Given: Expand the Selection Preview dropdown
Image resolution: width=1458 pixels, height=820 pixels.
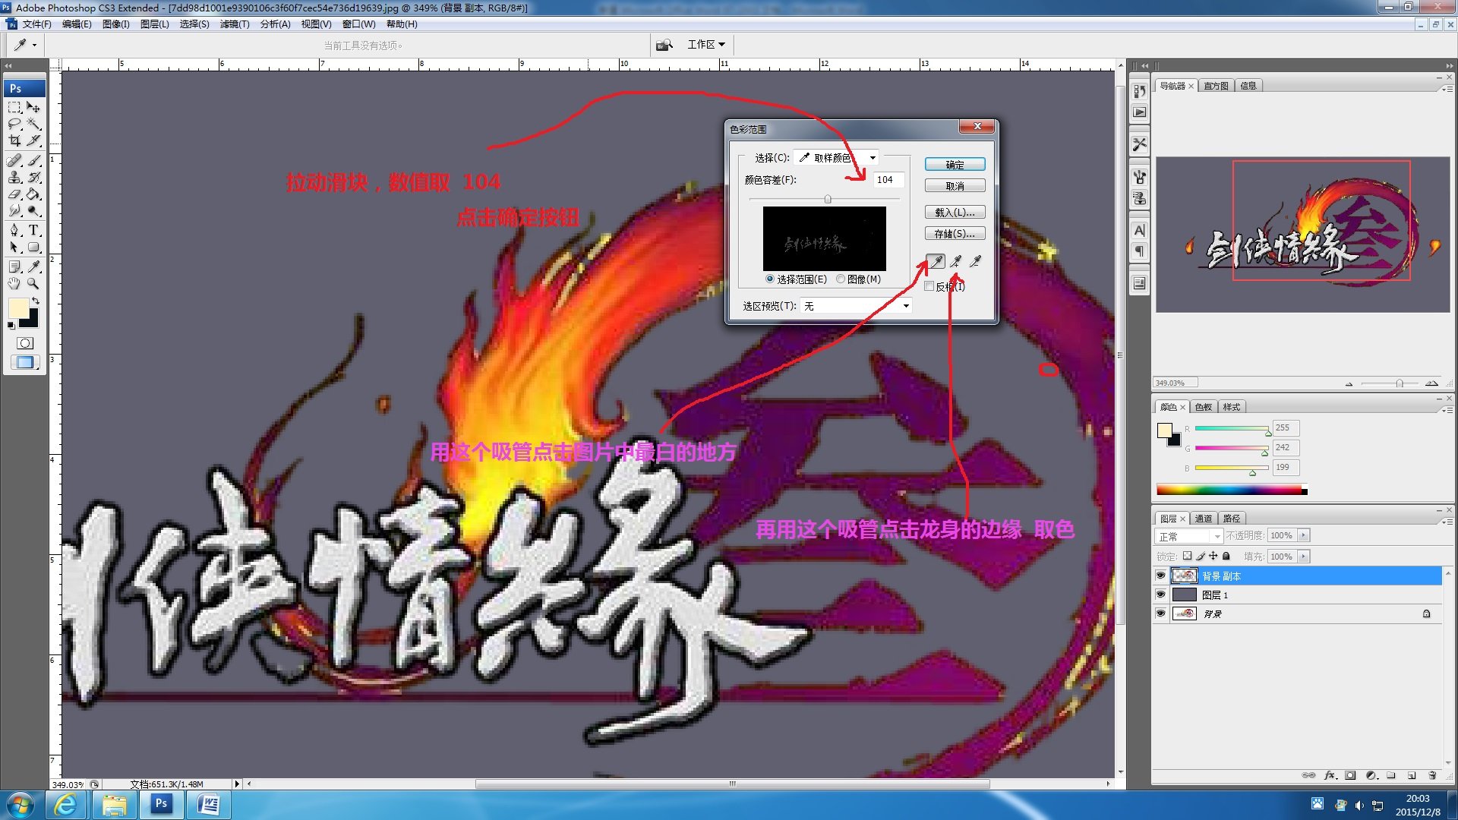Looking at the screenshot, I should point(856,306).
